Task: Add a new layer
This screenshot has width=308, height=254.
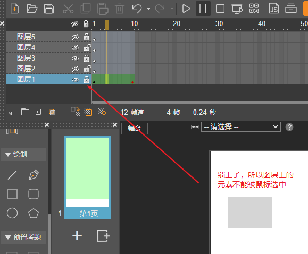Action: pos(12,112)
